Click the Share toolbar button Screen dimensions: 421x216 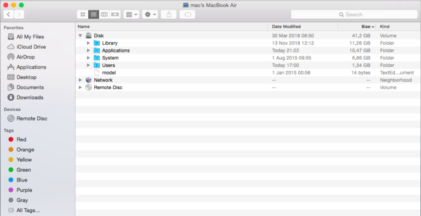[169, 14]
